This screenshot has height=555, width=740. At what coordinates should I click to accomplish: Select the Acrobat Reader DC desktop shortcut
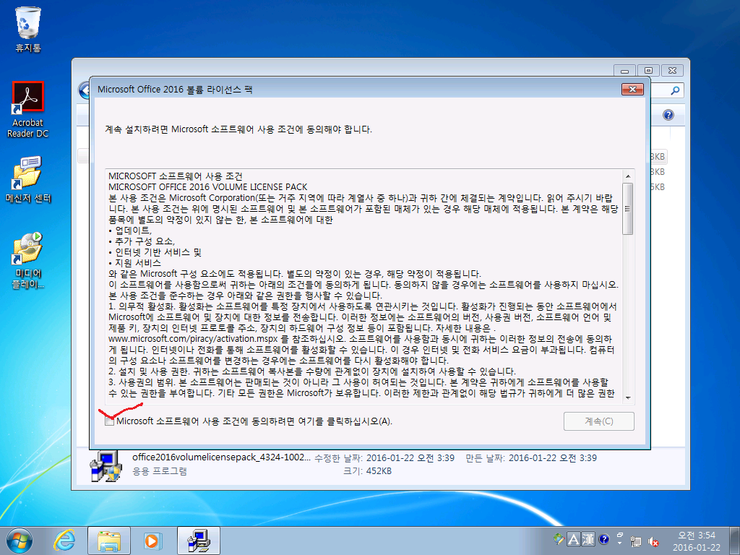click(x=28, y=110)
